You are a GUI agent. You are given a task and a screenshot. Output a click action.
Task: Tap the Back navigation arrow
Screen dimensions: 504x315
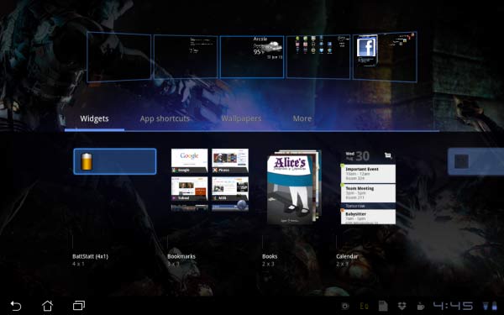[16, 306]
